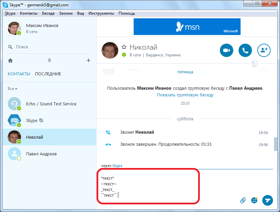Click the Бердянск, Украина location text
The height and width of the screenshot is (212, 280).
click(x=163, y=55)
